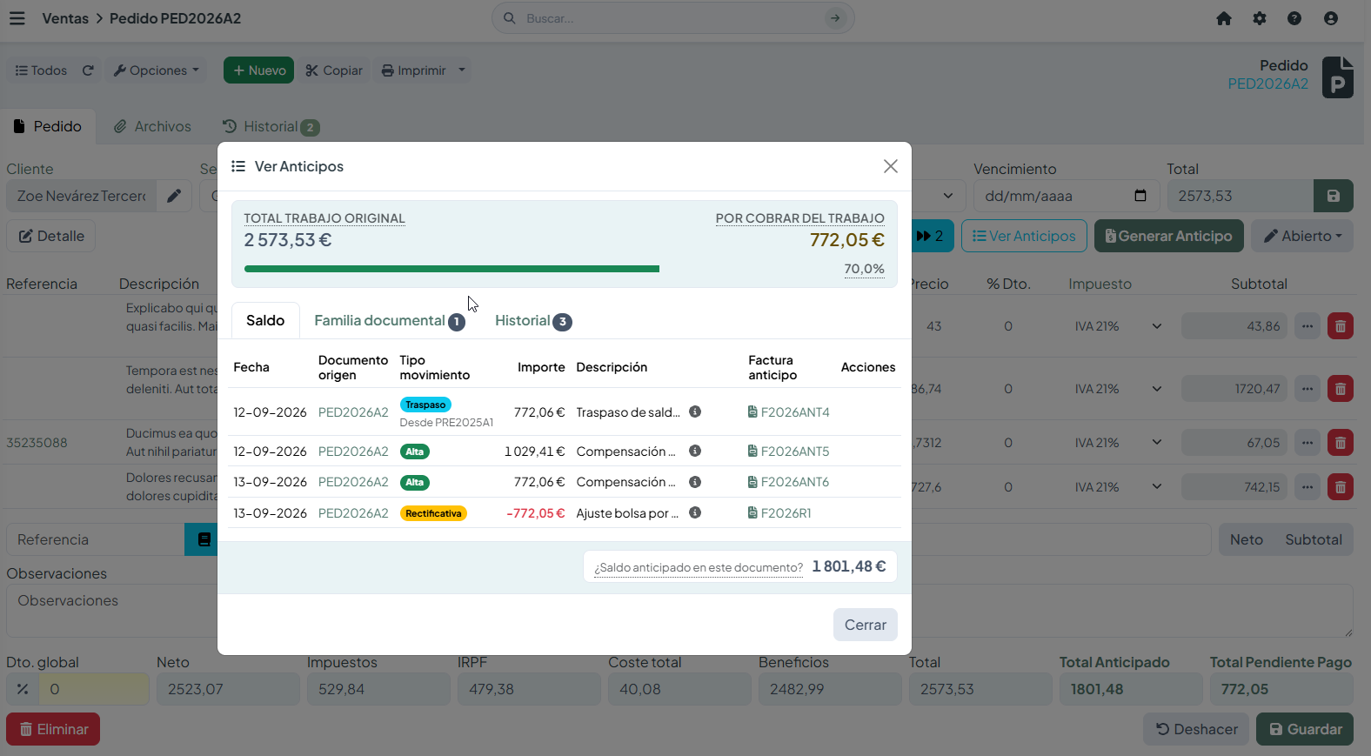
Task: Open the Archivos tab
Action: 153,127
